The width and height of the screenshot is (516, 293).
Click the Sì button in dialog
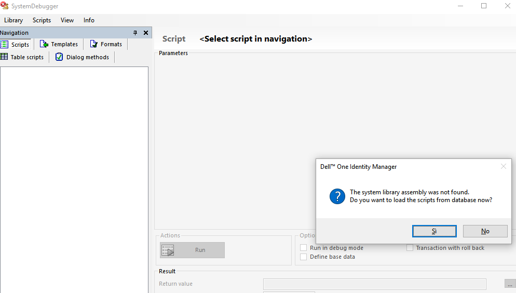click(434, 231)
